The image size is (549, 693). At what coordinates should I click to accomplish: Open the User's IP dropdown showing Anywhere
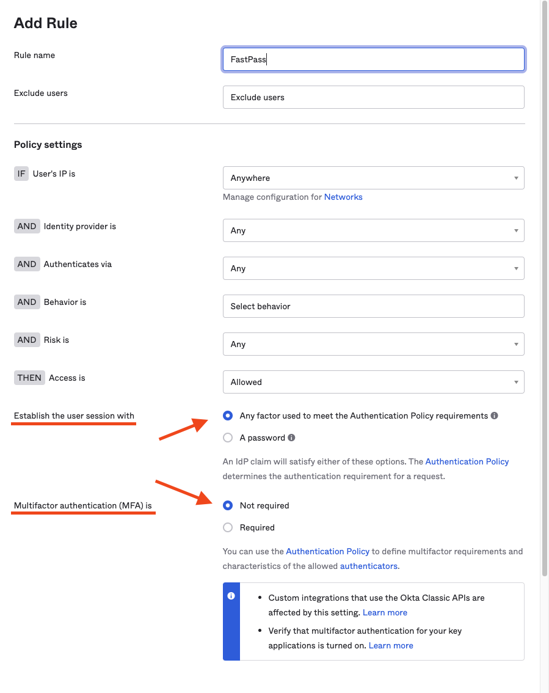point(373,178)
